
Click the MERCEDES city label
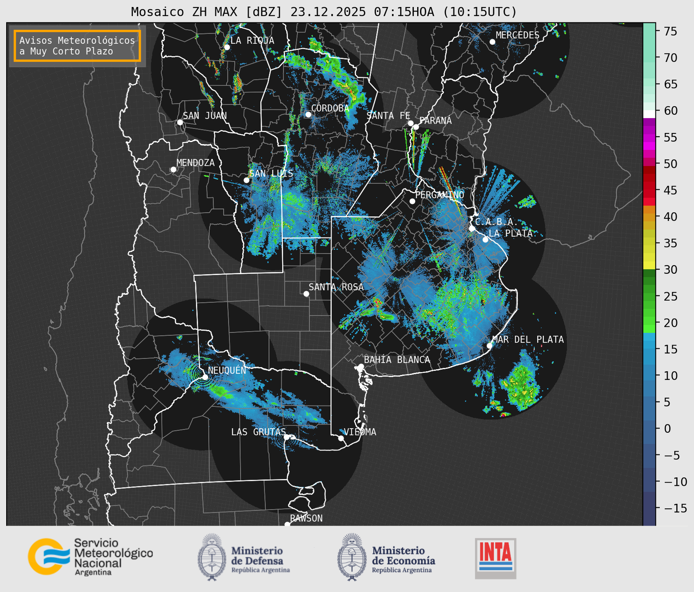[518, 35]
